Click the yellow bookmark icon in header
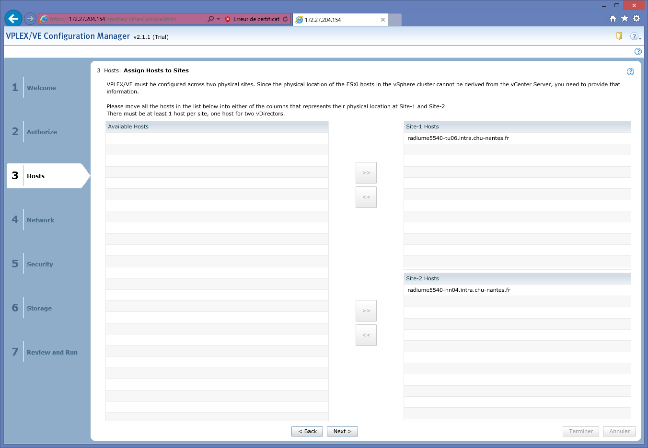 click(619, 36)
